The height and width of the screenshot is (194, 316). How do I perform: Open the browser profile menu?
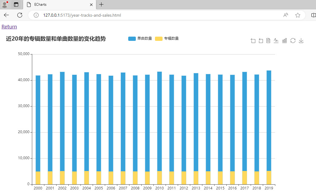5,5
